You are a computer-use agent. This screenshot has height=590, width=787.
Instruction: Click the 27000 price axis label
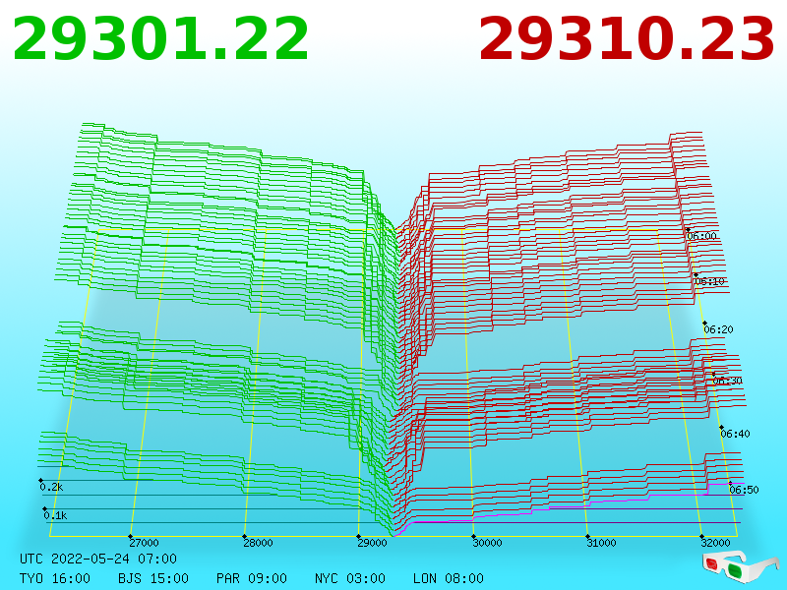click(x=144, y=543)
